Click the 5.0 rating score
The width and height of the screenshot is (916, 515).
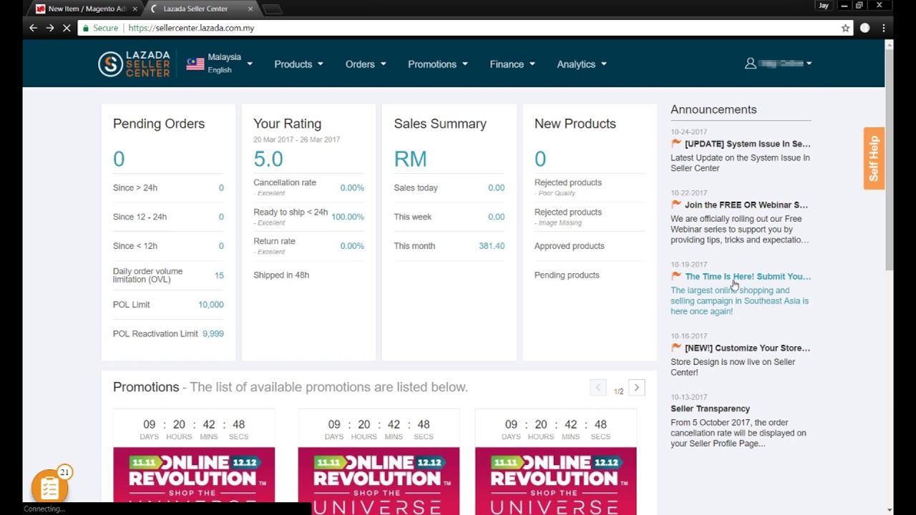click(x=268, y=159)
